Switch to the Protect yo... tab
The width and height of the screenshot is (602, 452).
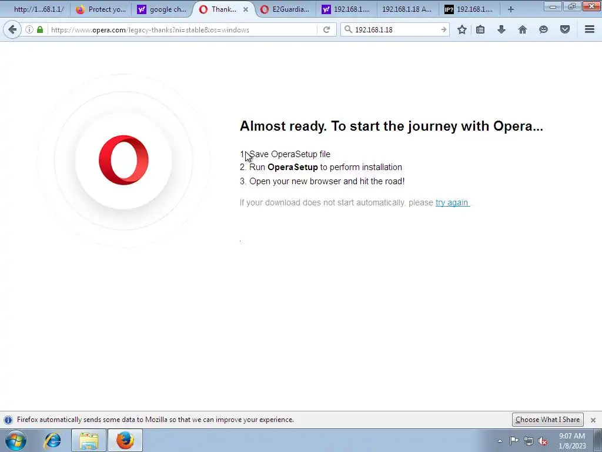(101, 9)
